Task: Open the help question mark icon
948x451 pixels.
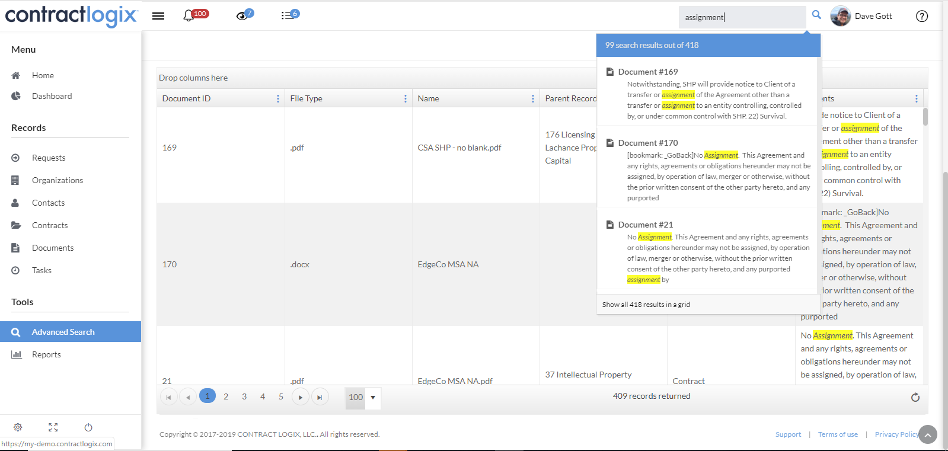Action: coord(922,16)
